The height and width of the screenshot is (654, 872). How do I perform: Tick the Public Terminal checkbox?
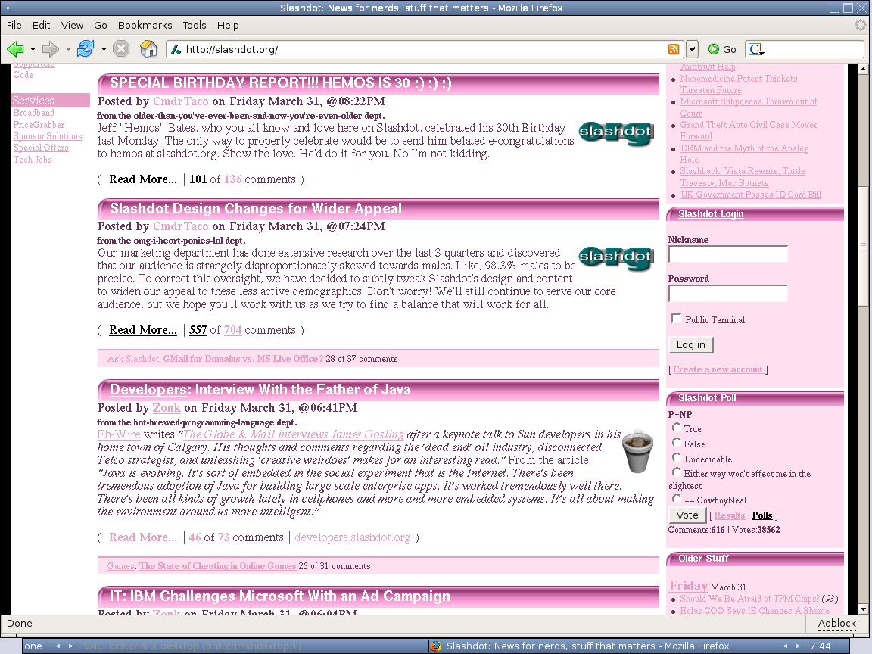click(676, 319)
